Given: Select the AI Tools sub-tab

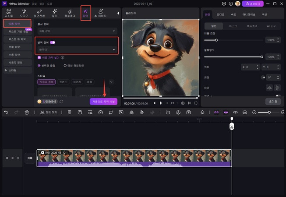Looking at the screenshot, I should pos(271,26).
